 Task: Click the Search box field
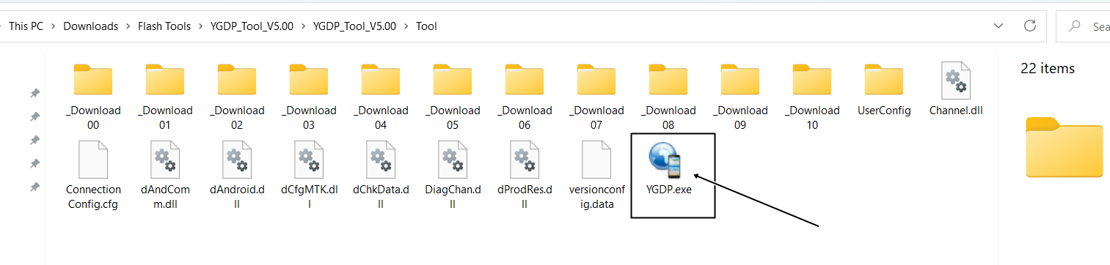1083,26
